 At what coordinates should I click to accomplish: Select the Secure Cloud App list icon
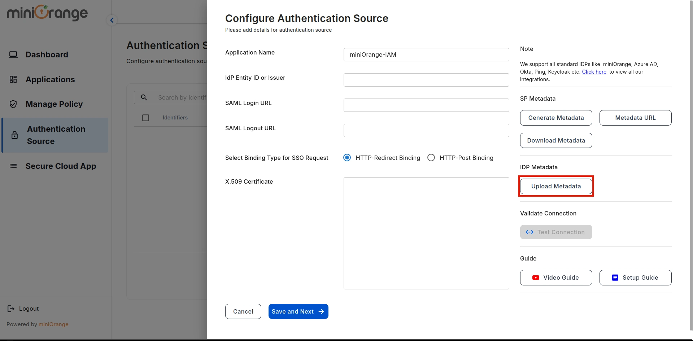coord(13,166)
